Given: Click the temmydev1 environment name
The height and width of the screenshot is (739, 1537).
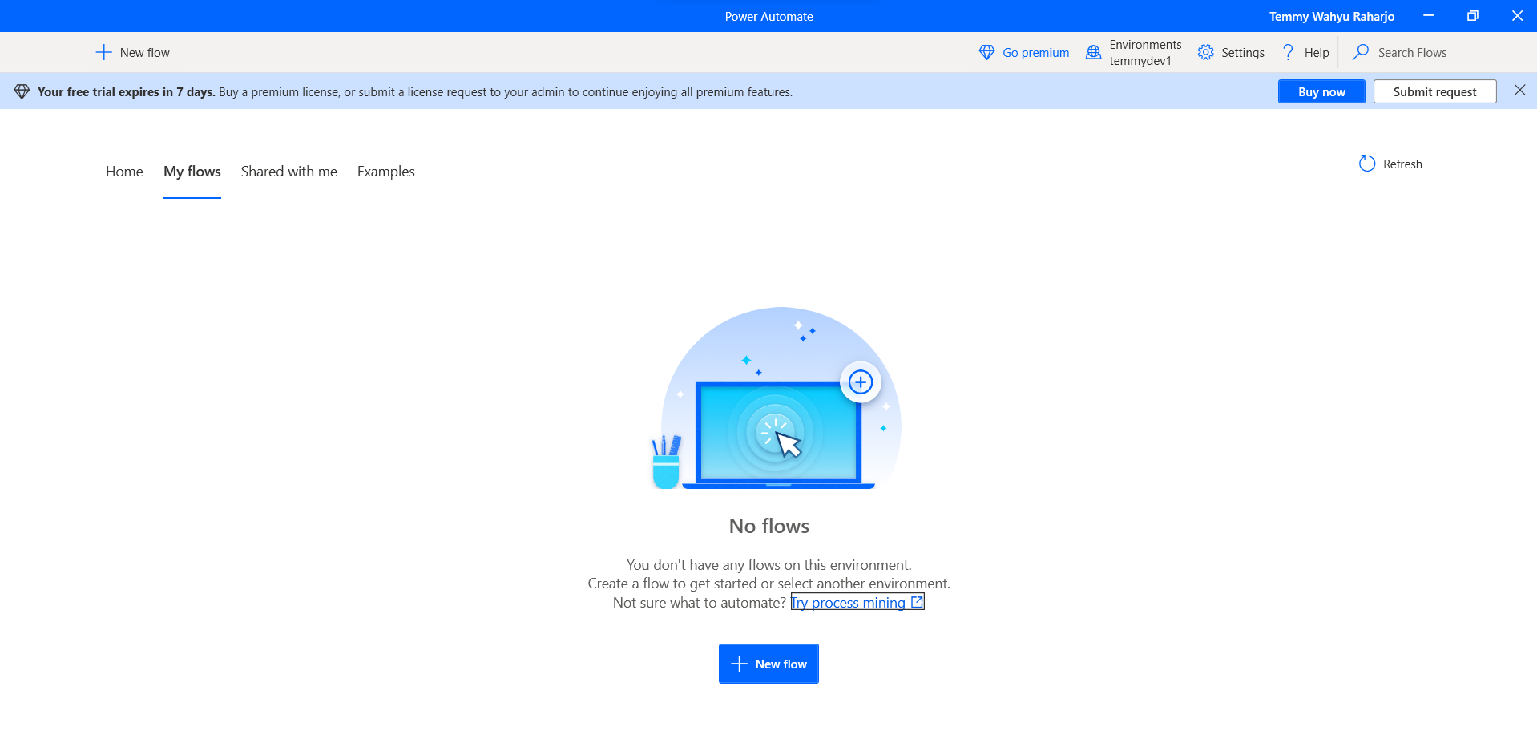Looking at the screenshot, I should 1140,61.
